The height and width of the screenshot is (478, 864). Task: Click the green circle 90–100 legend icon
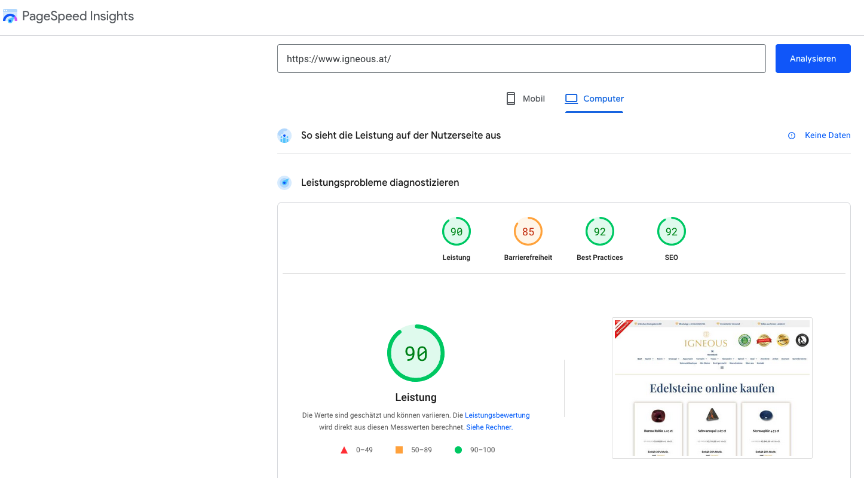point(458,450)
